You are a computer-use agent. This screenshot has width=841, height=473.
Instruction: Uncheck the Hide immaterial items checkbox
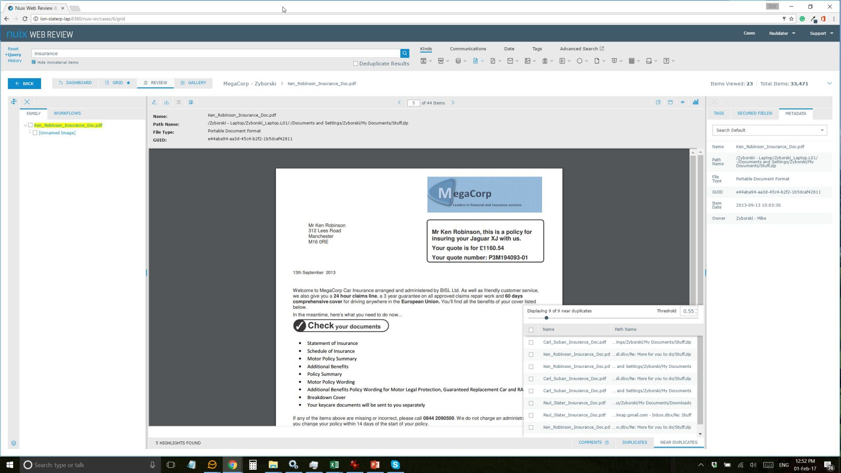coord(33,62)
